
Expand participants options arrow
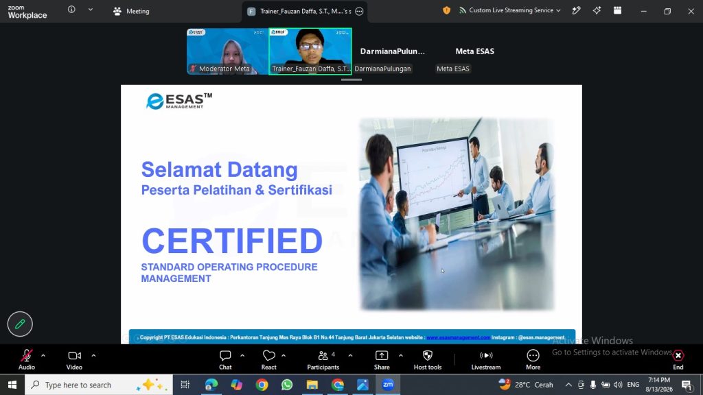click(350, 356)
